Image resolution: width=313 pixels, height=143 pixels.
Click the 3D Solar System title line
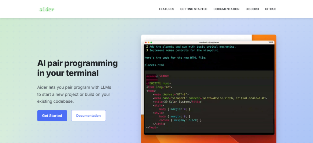pyautogui.click(x=177, y=102)
